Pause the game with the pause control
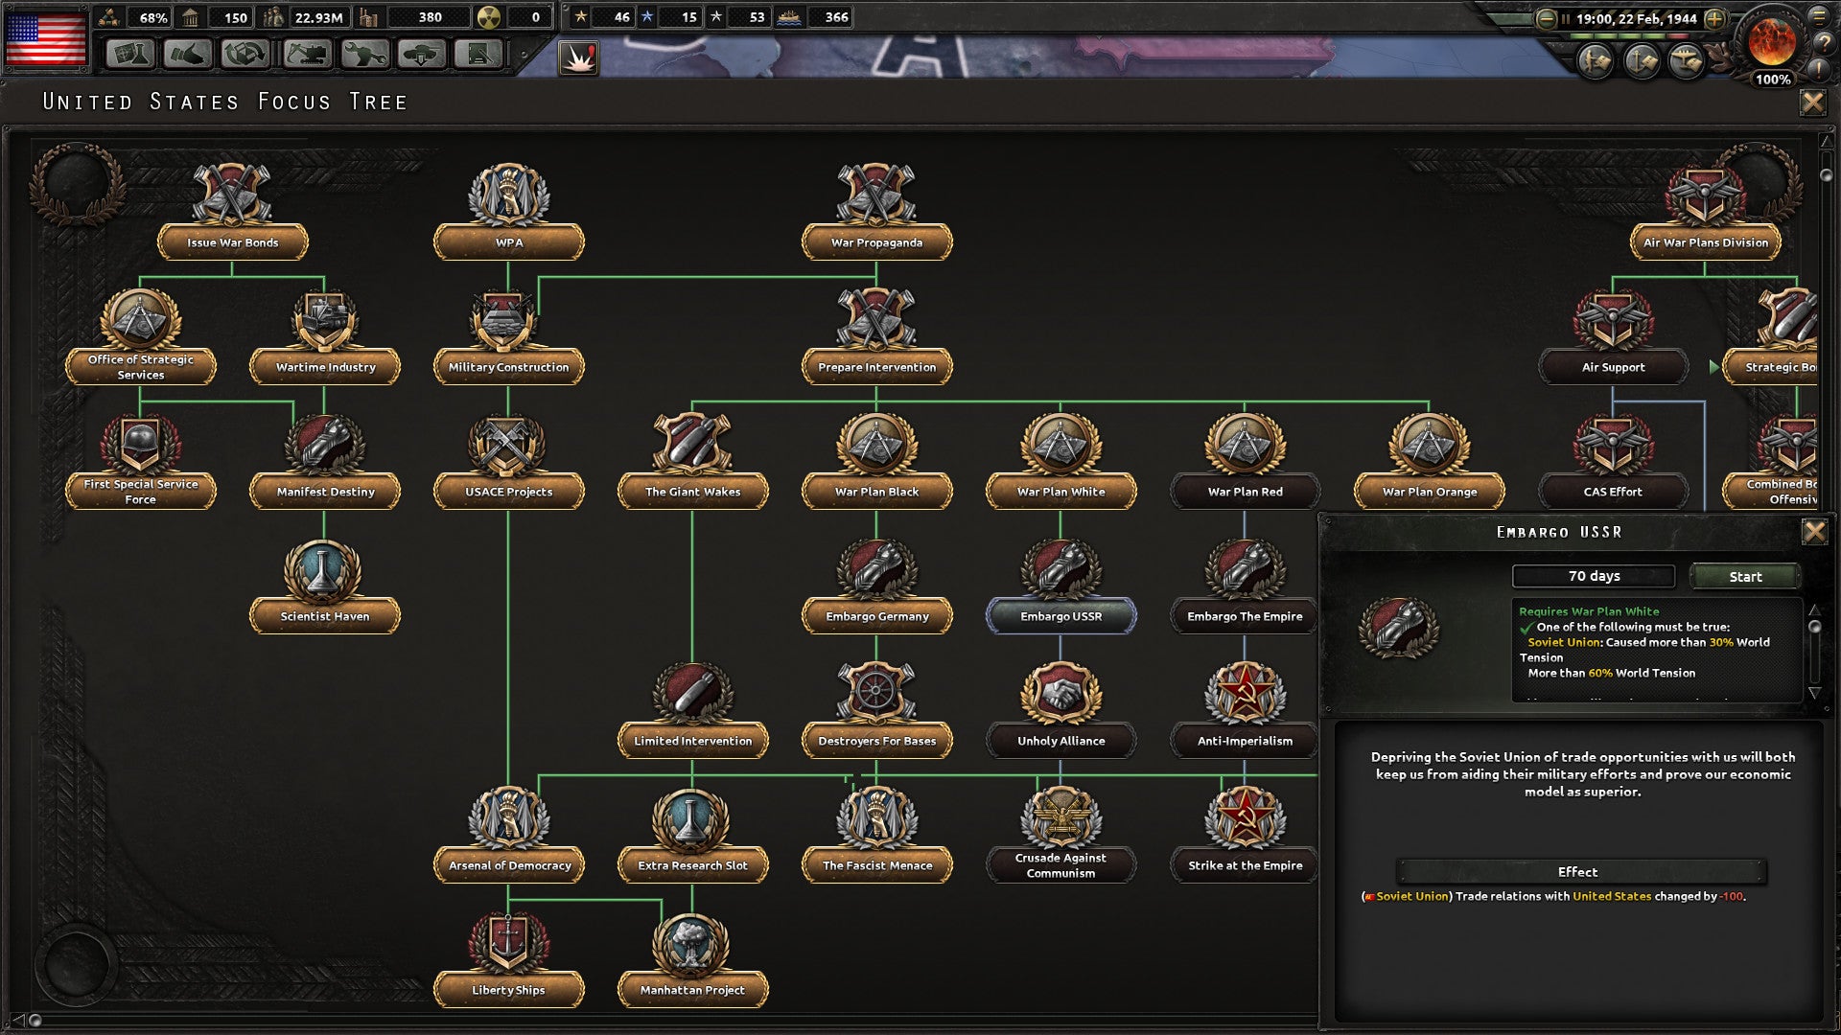1841x1035 pixels. [1566, 18]
